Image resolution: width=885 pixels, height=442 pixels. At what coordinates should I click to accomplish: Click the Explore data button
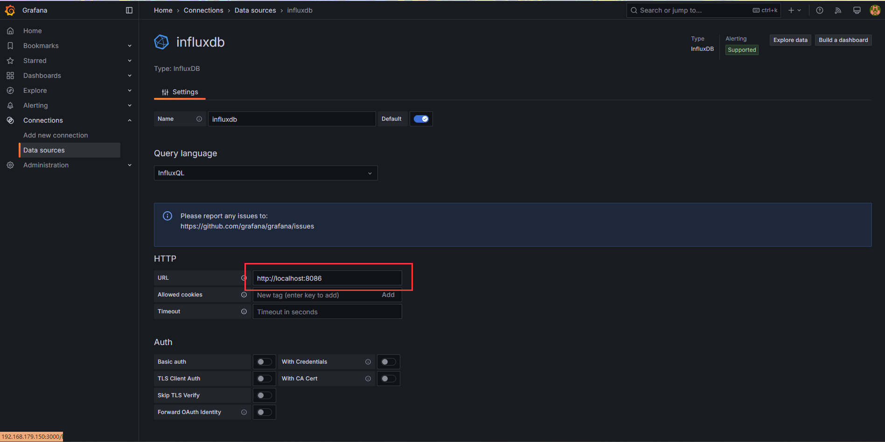click(790, 40)
